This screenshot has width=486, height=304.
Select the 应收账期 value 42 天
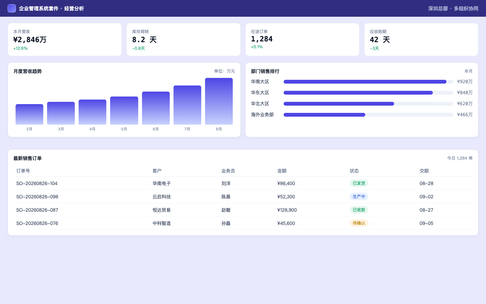pyautogui.click(x=380, y=40)
